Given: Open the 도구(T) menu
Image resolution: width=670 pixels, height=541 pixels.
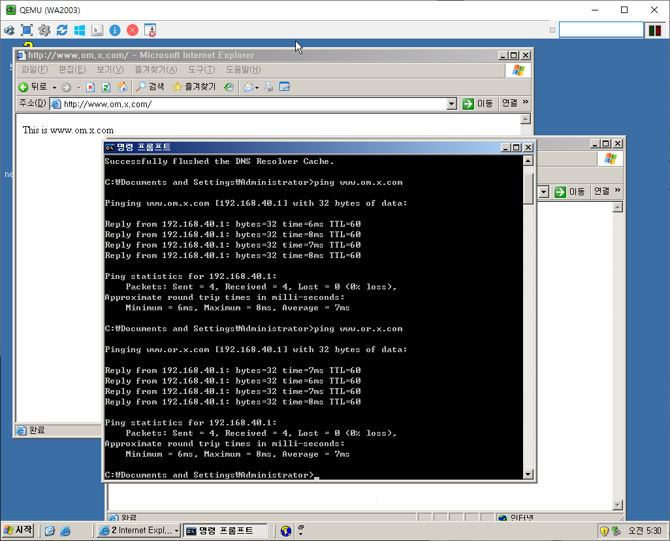Looking at the screenshot, I should click(202, 70).
